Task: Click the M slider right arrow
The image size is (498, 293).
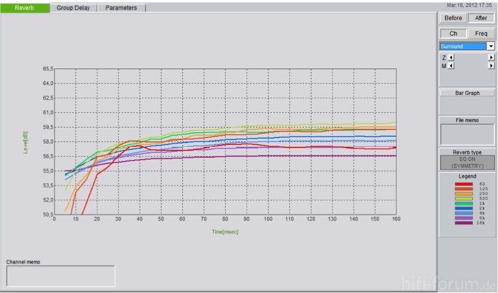Action: (x=491, y=65)
